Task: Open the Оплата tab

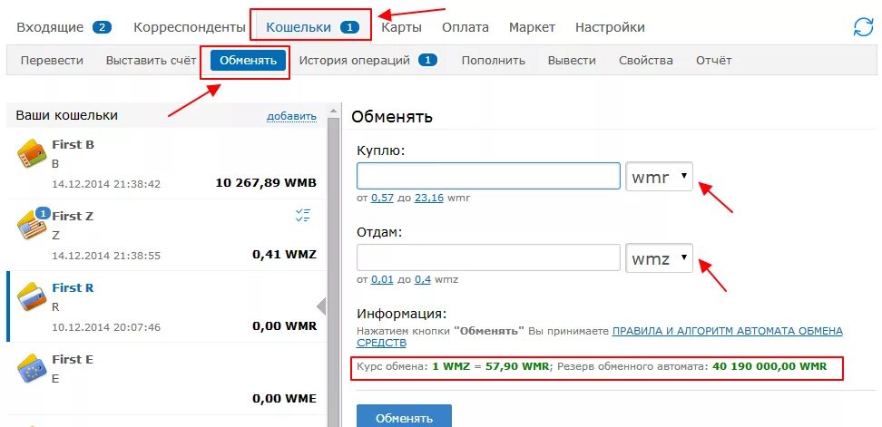Action: pos(465,27)
